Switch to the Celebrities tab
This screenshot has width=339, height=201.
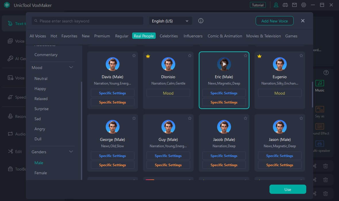[169, 36]
